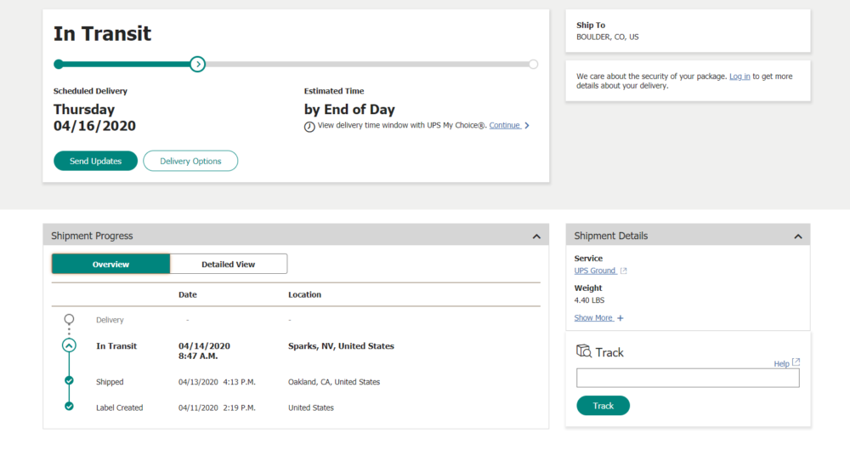Click the clock icon beside delivery time window
The image size is (850, 456).
pyautogui.click(x=309, y=126)
